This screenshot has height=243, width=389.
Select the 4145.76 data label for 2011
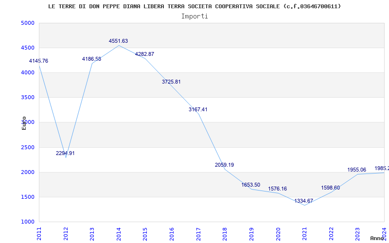[x=39, y=61]
